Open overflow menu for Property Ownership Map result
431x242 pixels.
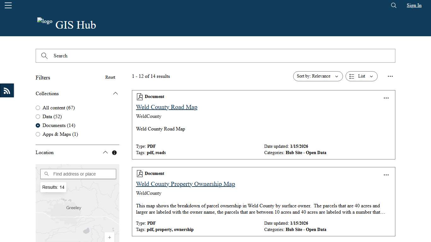pyautogui.click(x=386, y=175)
